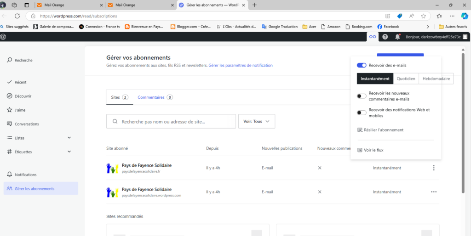Image resolution: width=471 pixels, height=236 pixels.
Task: Open the J'aime starred posts
Action: [x=20, y=110]
